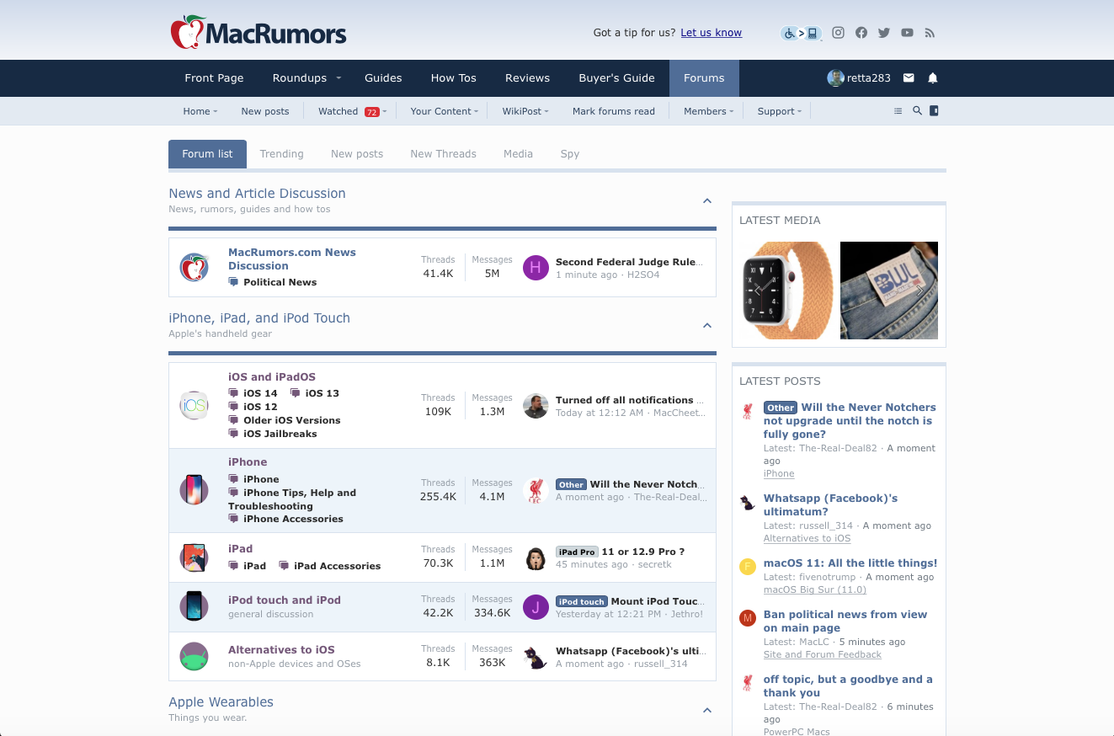Click the purple J avatar of Jethro!

536,607
